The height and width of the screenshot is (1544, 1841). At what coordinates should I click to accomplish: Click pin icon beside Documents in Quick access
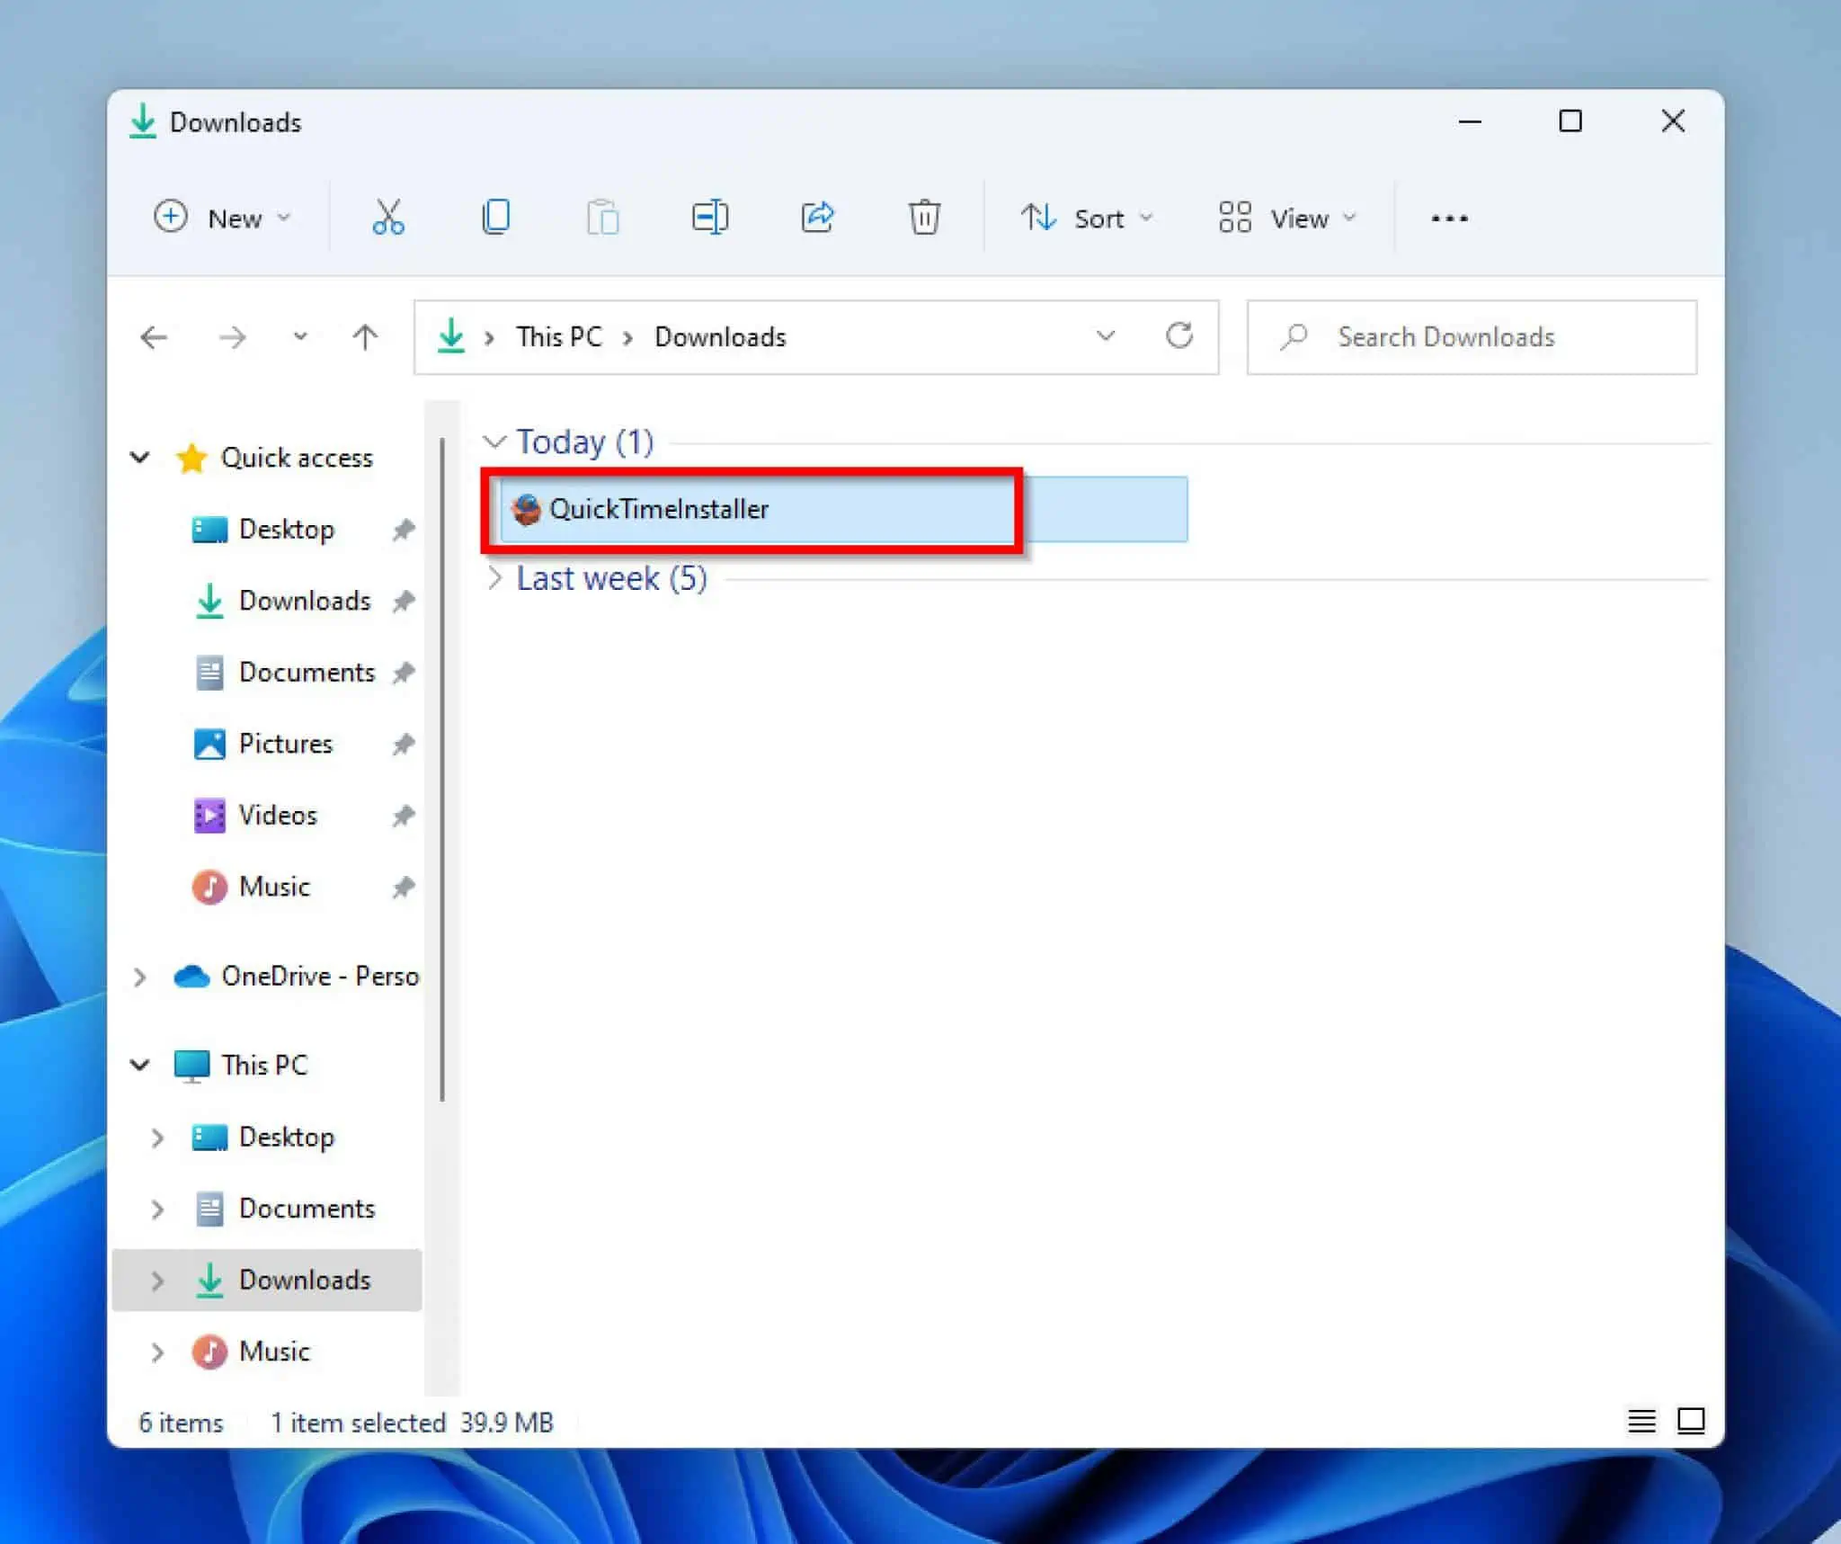tap(404, 673)
